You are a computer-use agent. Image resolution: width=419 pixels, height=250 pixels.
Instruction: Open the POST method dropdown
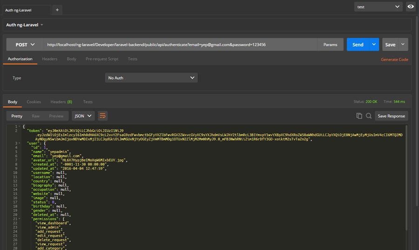(x=25, y=45)
